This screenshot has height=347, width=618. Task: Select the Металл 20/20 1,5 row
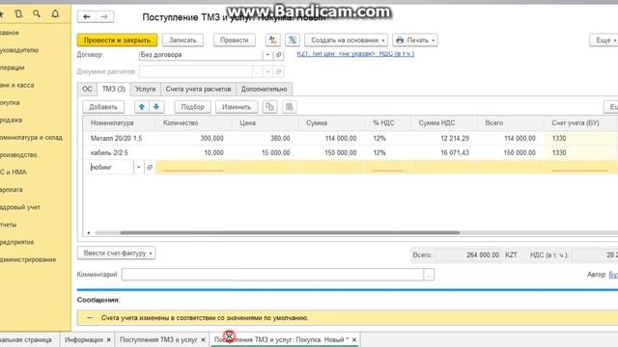point(350,139)
